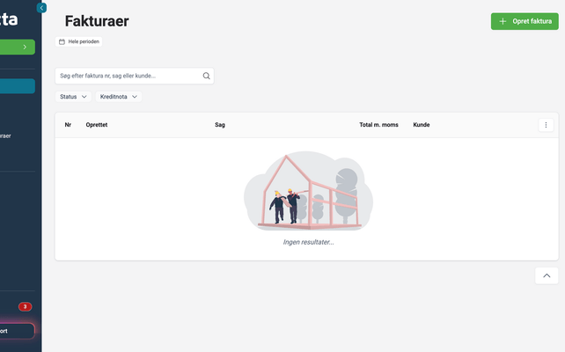
Task: Open the sidebar item ending in 'uraer'
Action: click(7, 136)
